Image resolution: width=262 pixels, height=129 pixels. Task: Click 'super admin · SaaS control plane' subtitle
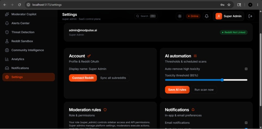[x=81, y=19]
